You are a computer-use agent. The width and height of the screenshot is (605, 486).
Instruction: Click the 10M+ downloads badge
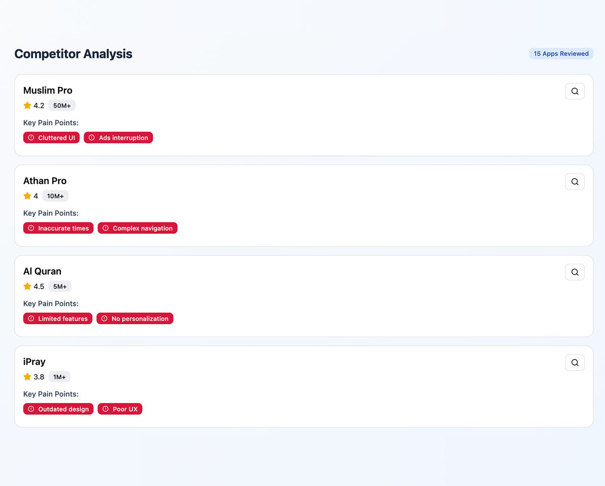click(55, 196)
